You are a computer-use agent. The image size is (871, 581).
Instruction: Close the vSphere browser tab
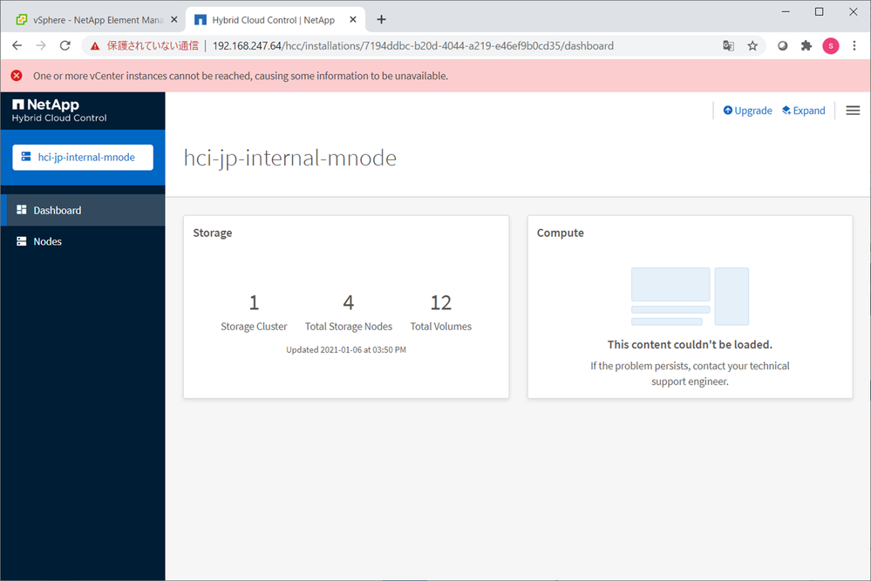click(x=174, y=19)
